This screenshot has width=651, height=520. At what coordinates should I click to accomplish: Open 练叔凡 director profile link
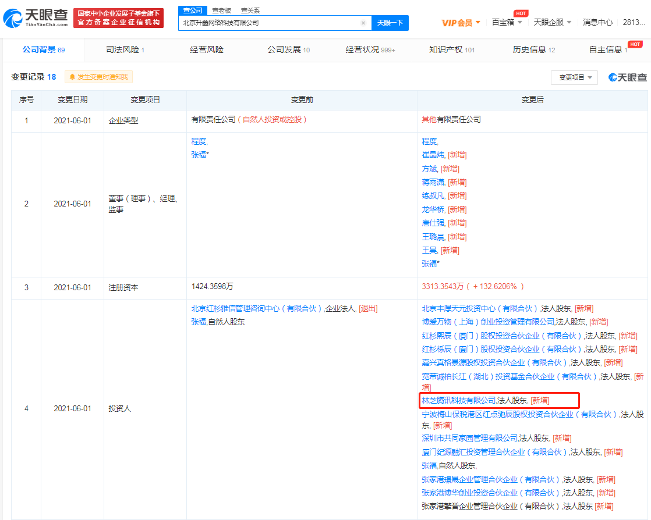click(x=433, y=195)
